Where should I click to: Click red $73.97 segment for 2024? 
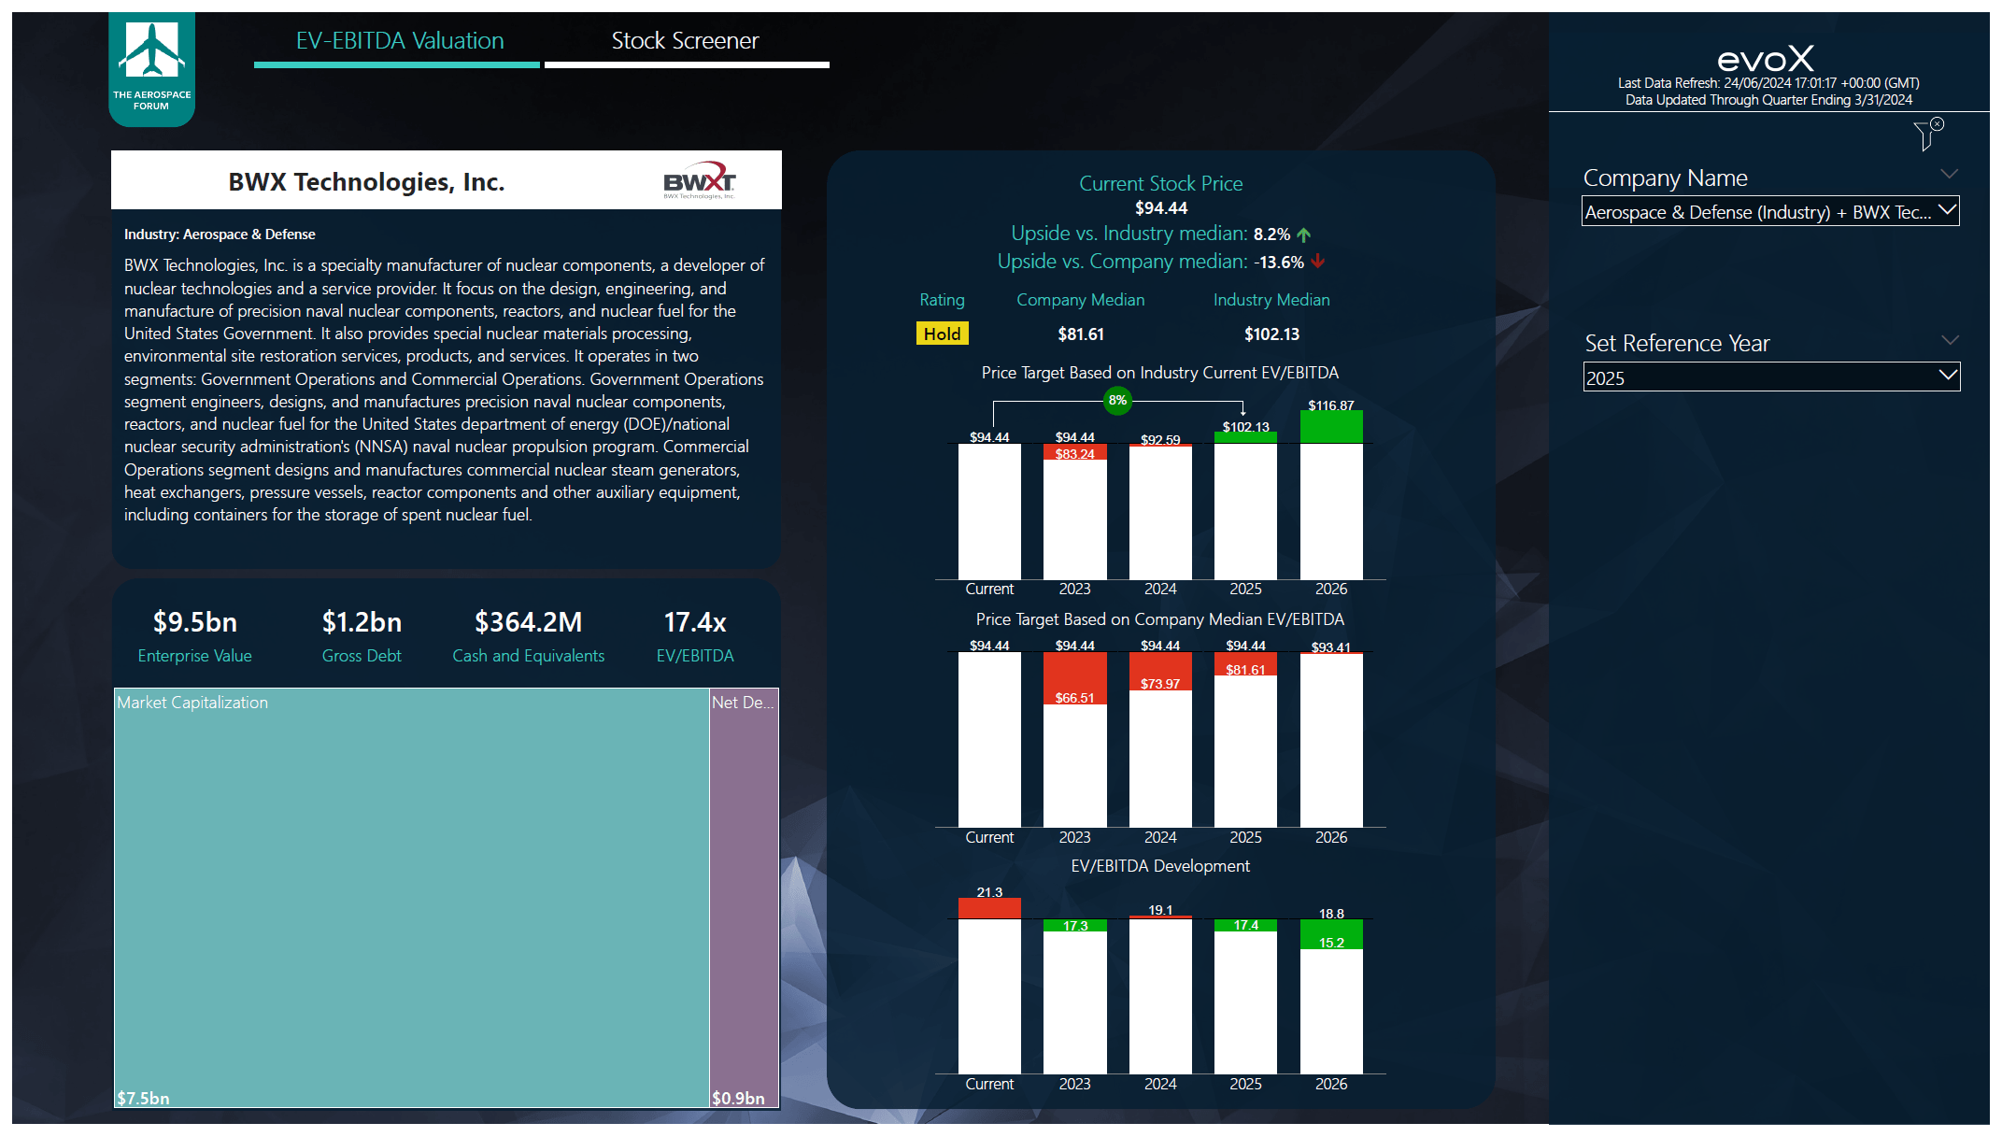pyautogui.click(x=1160, y=672)
